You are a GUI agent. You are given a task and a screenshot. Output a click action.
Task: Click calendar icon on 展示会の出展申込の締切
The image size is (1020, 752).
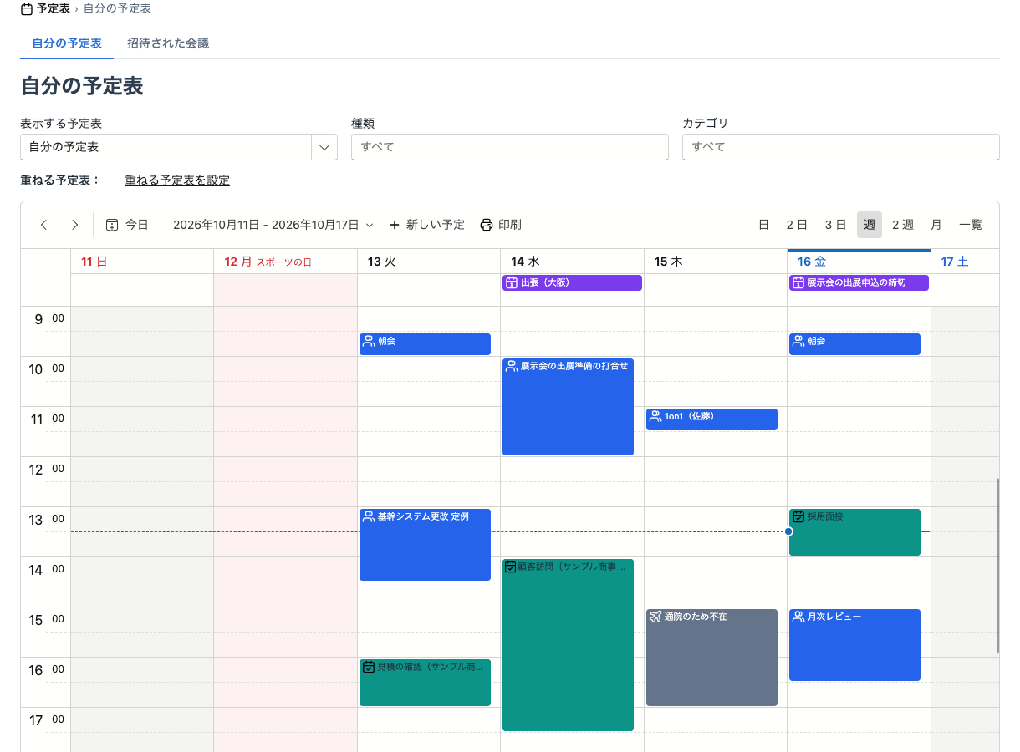click(x=798, y=282)
